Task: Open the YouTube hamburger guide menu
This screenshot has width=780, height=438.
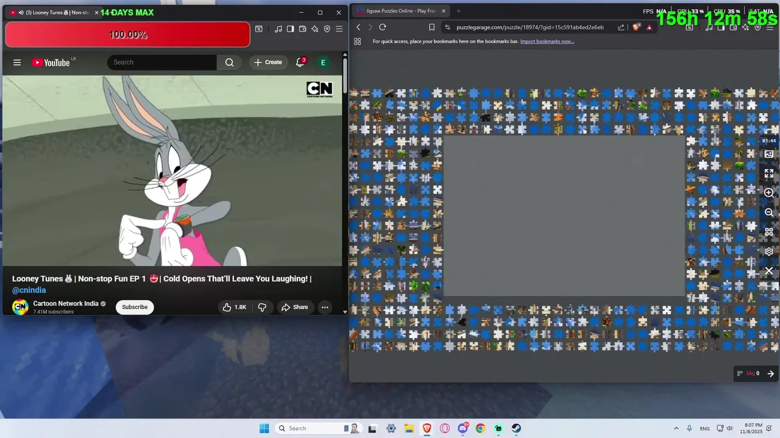Action: pos(17,62)
